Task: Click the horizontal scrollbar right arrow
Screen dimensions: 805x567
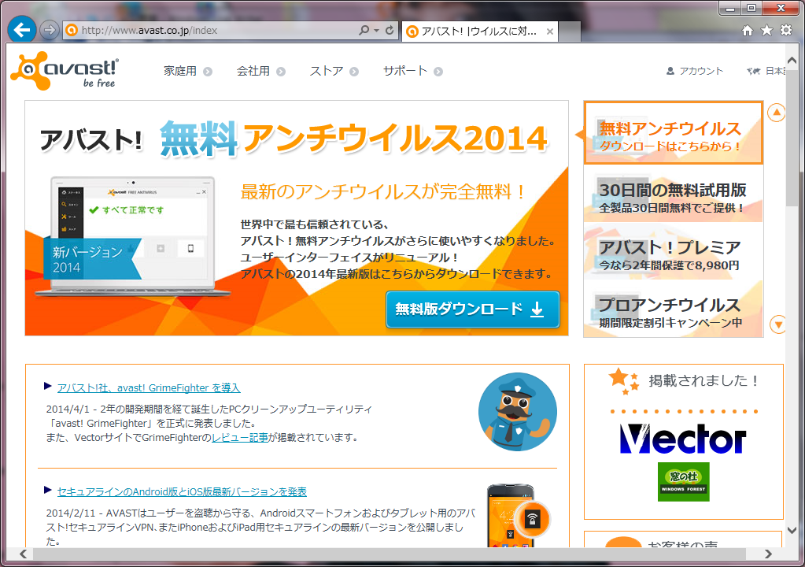Action: 768,554
